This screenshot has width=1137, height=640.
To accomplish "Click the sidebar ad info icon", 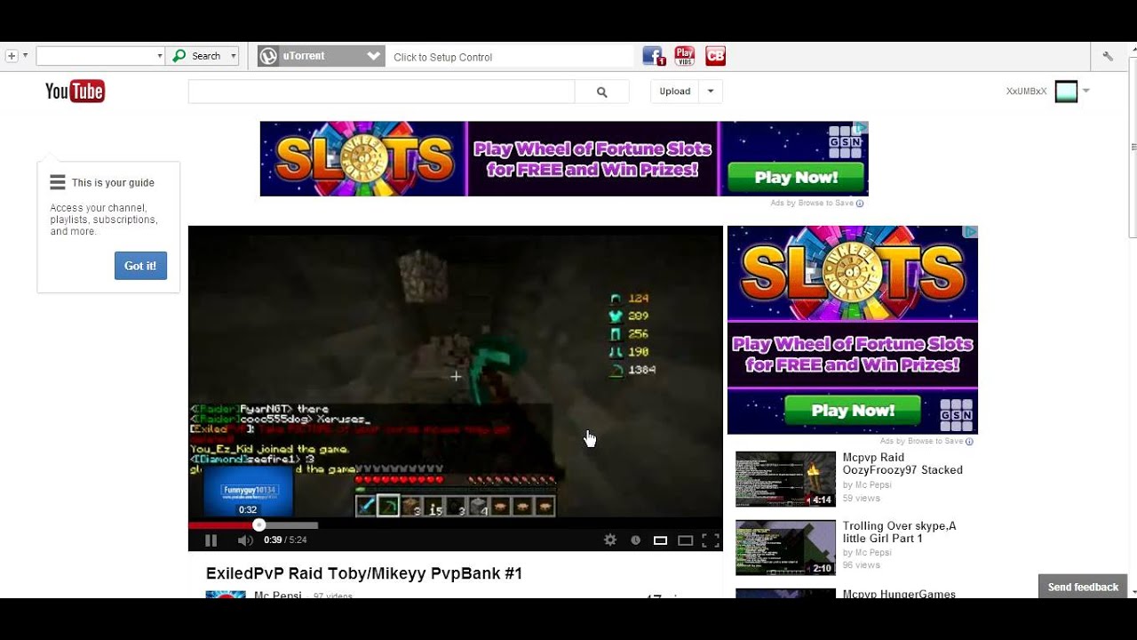I will [x=969, y=441].
